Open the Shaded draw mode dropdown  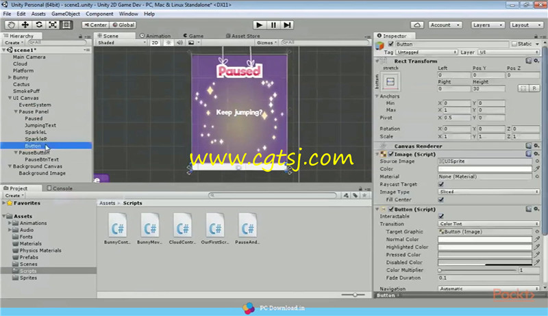[x=121, y=42]
